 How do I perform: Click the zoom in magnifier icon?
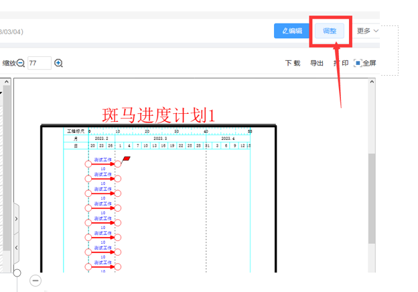58,63
